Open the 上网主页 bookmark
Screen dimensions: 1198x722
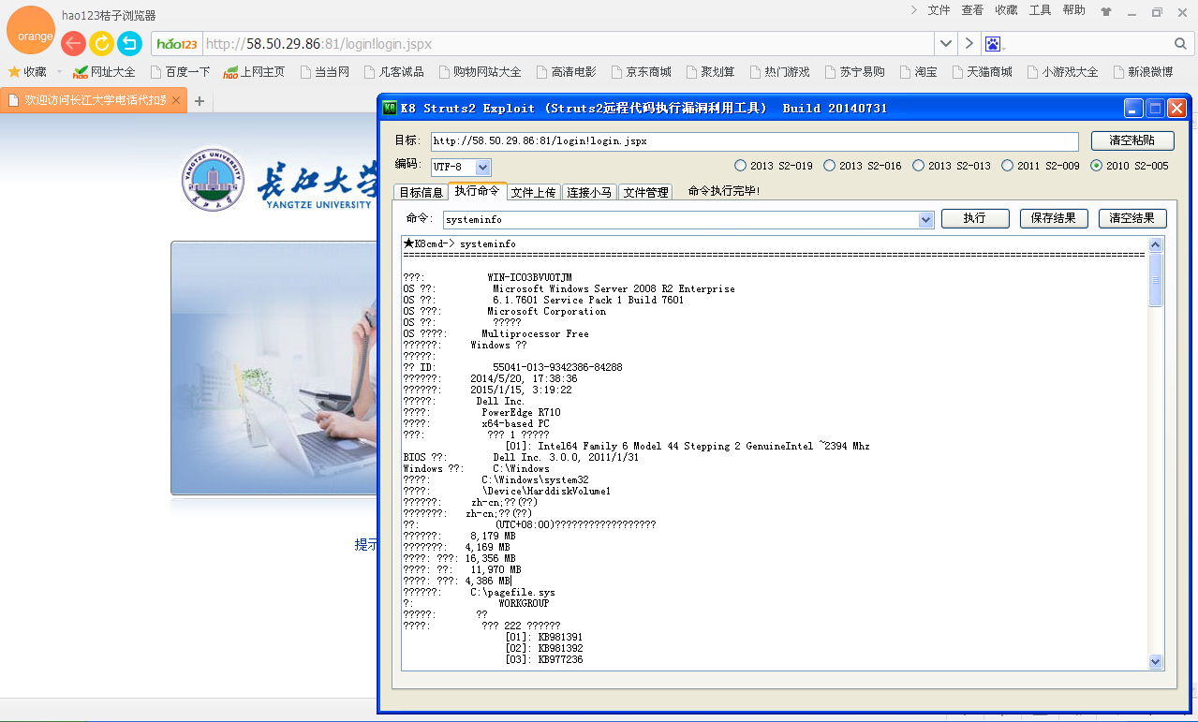pos(254,72)
